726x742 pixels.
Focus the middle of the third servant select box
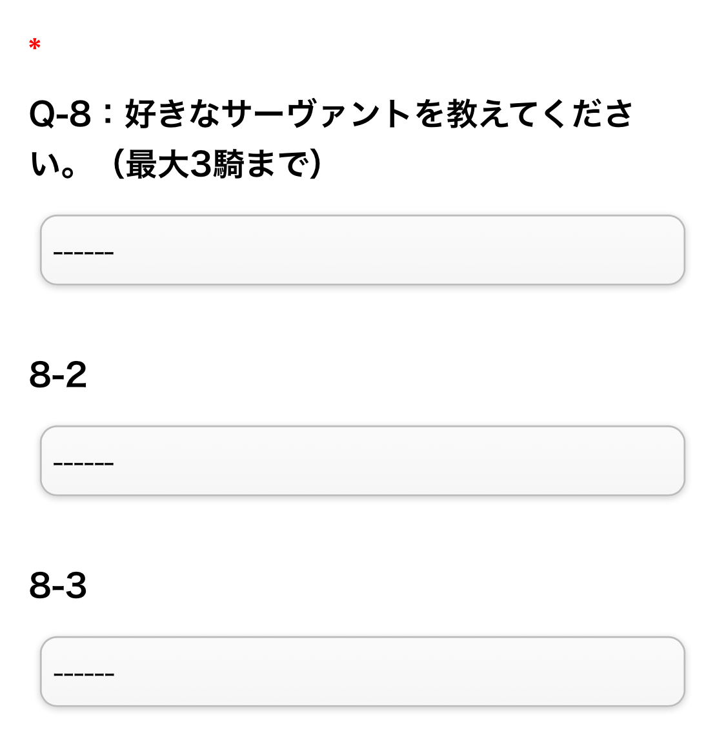pyautogui.click(x=362, y=671)
